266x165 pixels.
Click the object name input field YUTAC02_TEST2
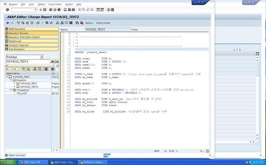[x=28, y=61]
